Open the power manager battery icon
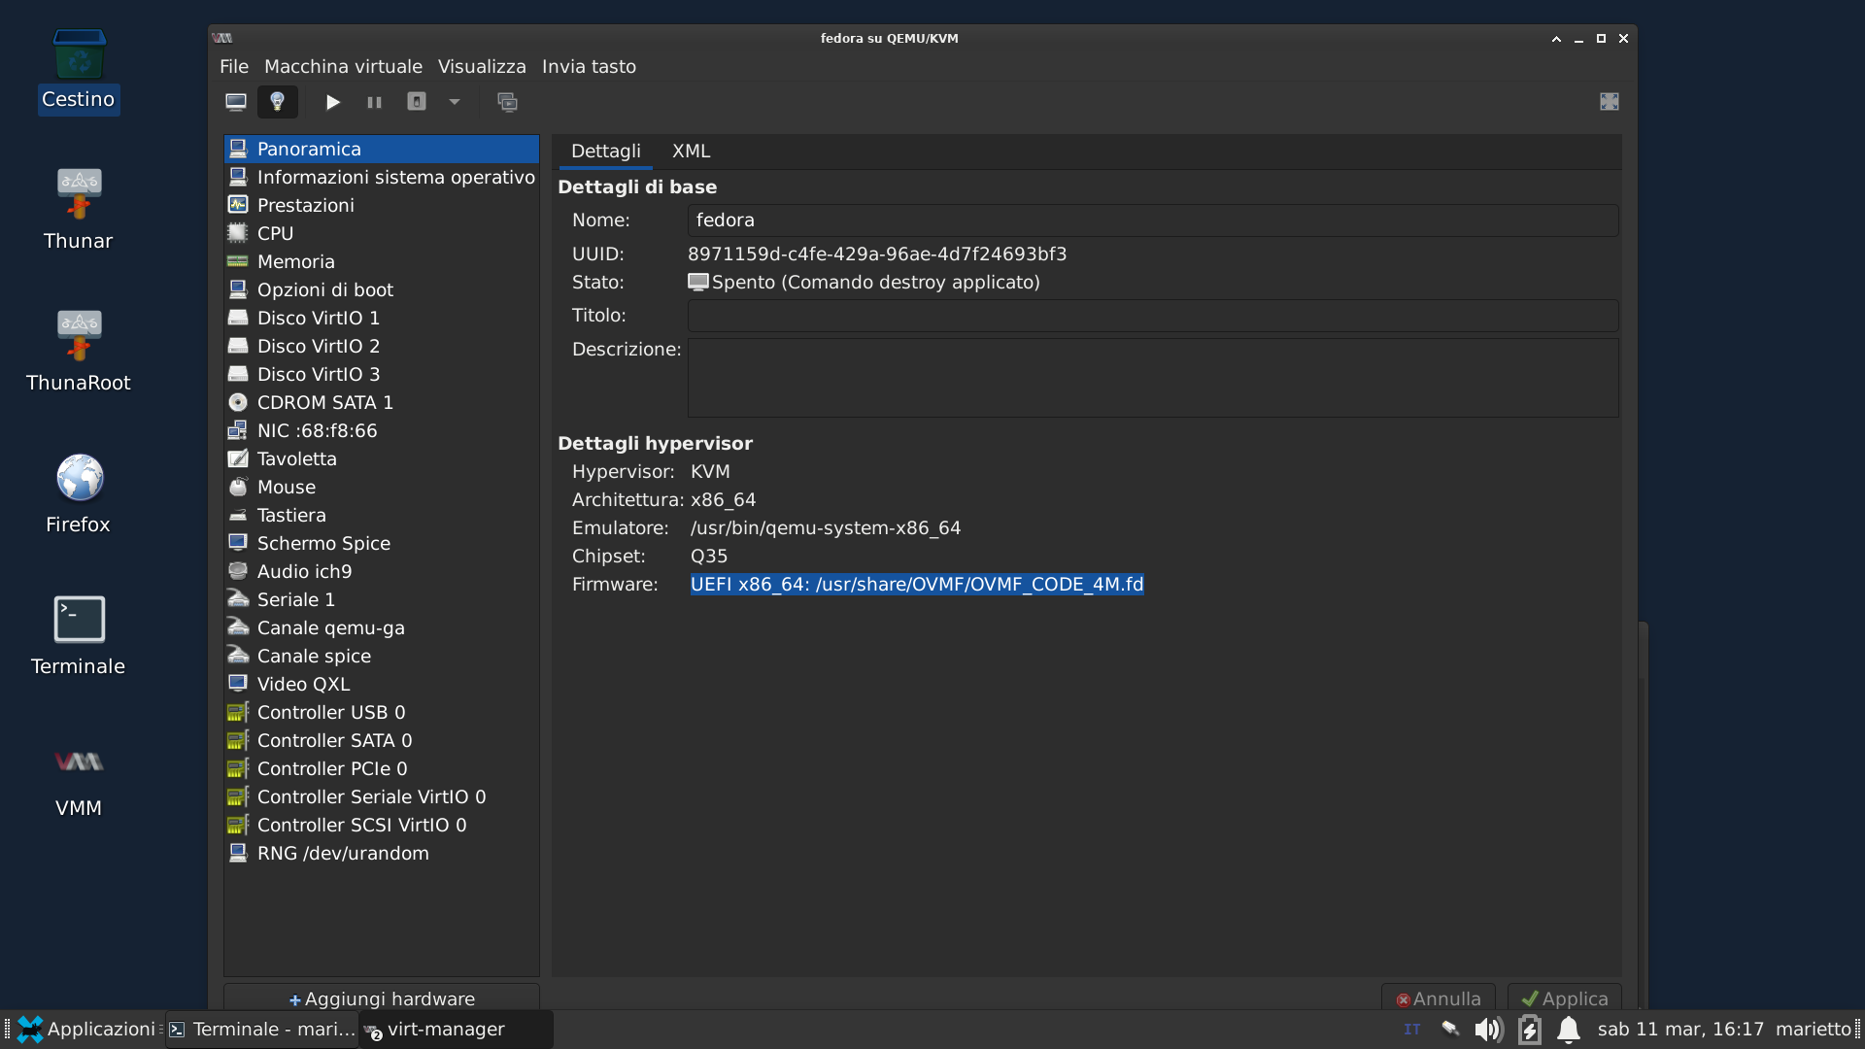The height and width of the screenshot is (1049, 1865). (1530, 1029)
